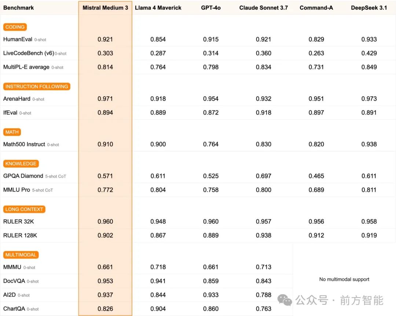Click the MULTIMODAL category badge

(21, 255)
